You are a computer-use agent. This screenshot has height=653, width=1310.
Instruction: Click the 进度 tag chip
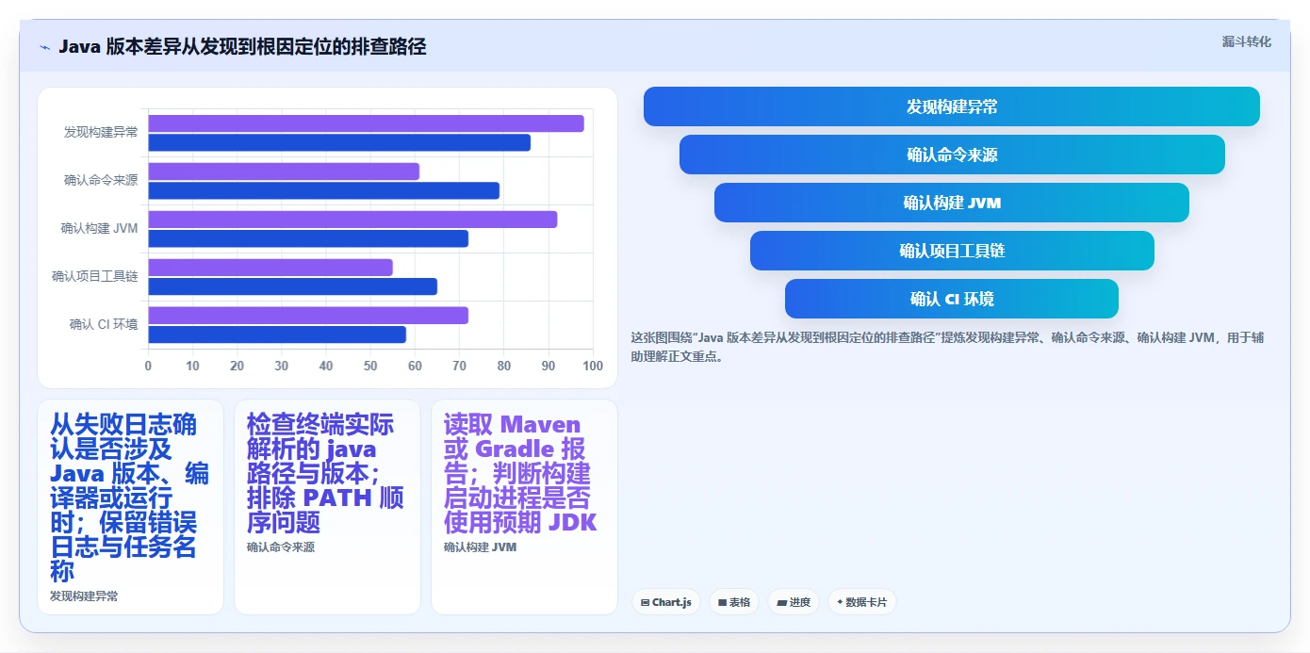coord(794,602)
